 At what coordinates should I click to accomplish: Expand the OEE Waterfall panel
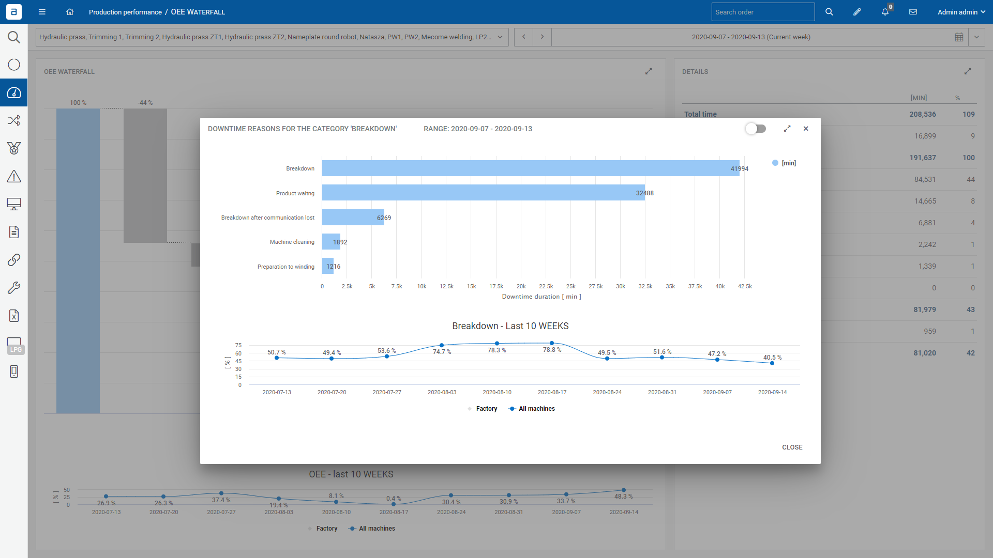coord(649,71)
